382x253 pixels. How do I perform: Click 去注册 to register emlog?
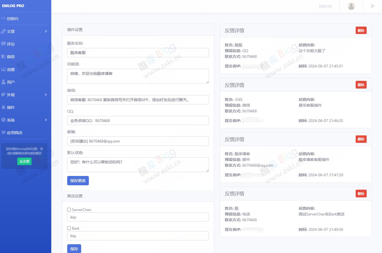click(x=24, y=161)
